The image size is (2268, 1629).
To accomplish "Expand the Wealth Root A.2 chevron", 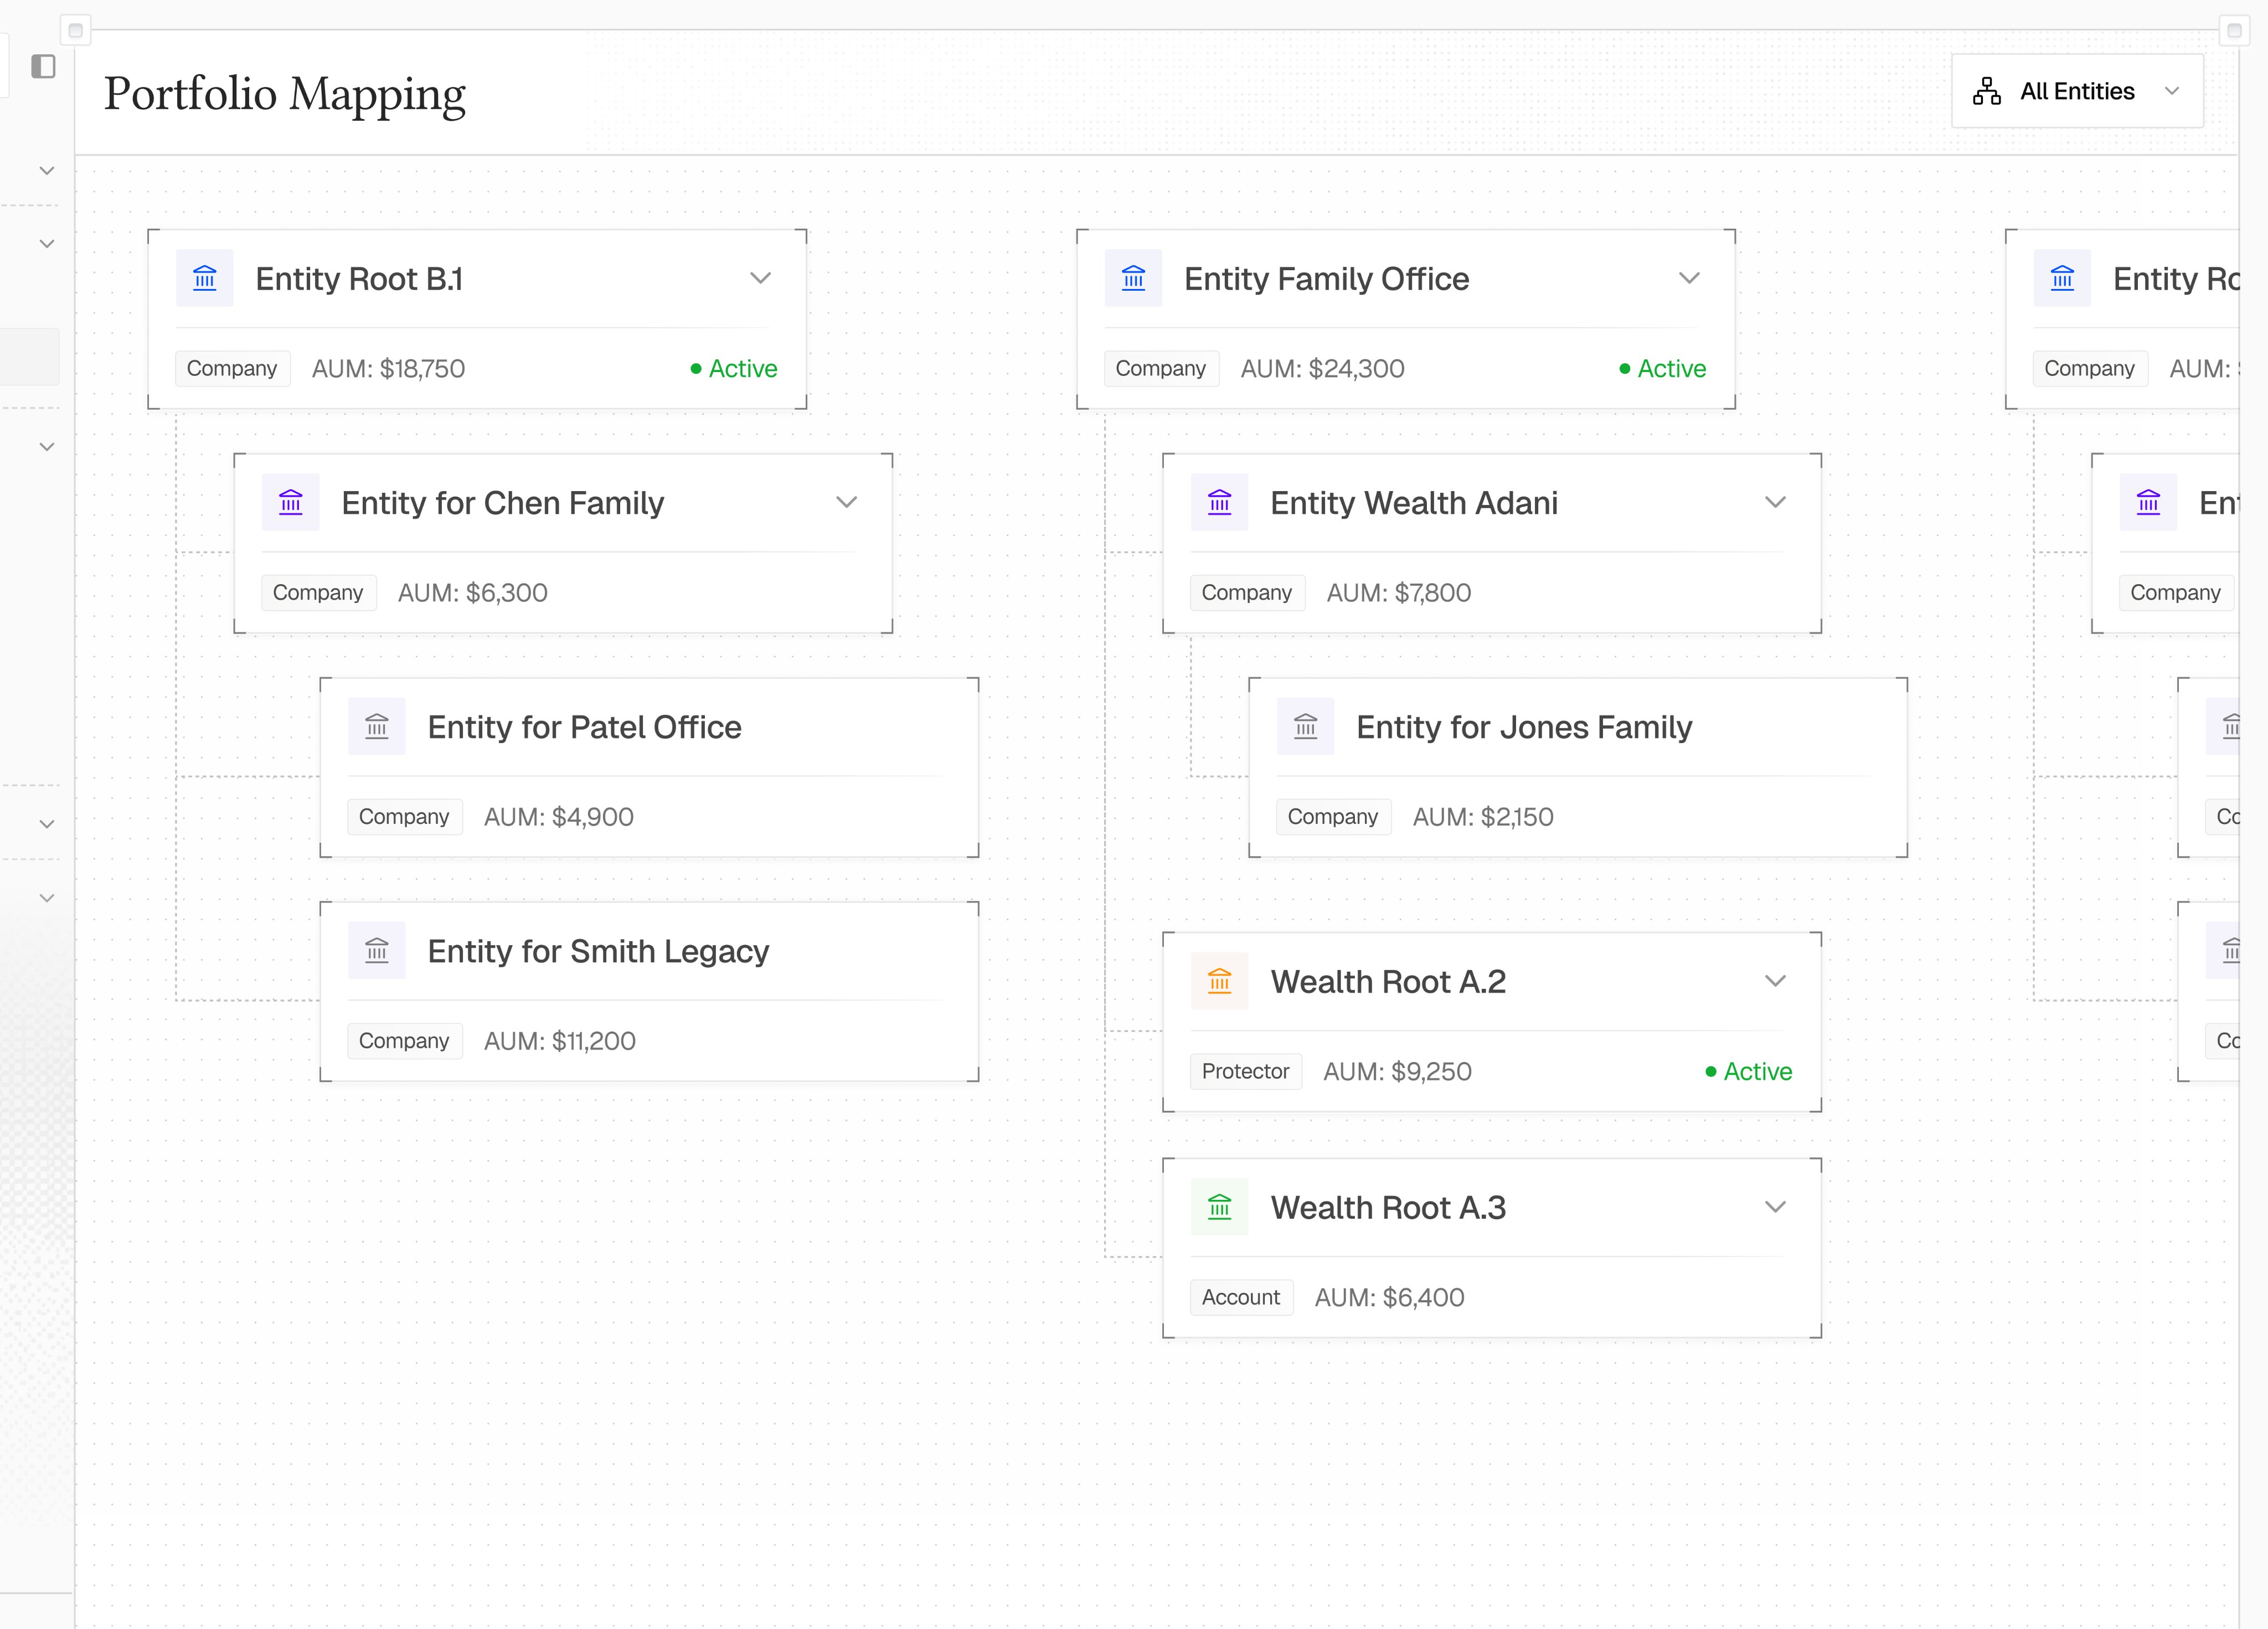I will [1775, 981].
